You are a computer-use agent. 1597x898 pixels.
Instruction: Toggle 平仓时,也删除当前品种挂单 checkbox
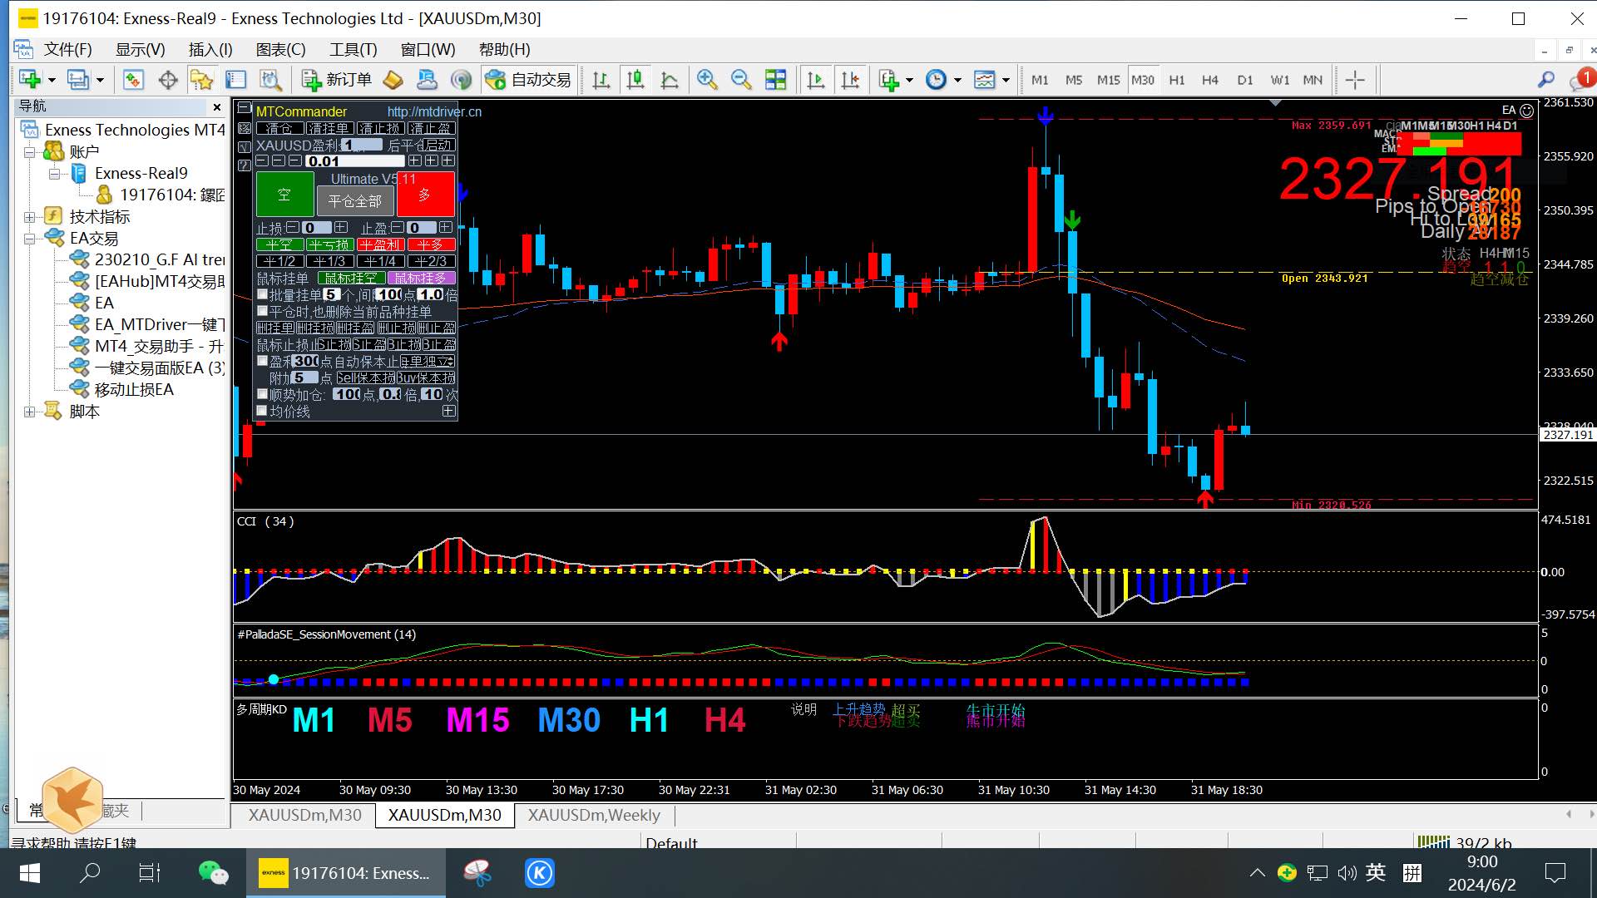263,311
